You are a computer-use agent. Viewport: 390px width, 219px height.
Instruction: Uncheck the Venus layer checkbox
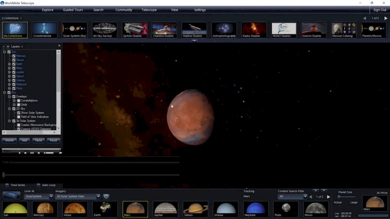[x=14, y=60]
